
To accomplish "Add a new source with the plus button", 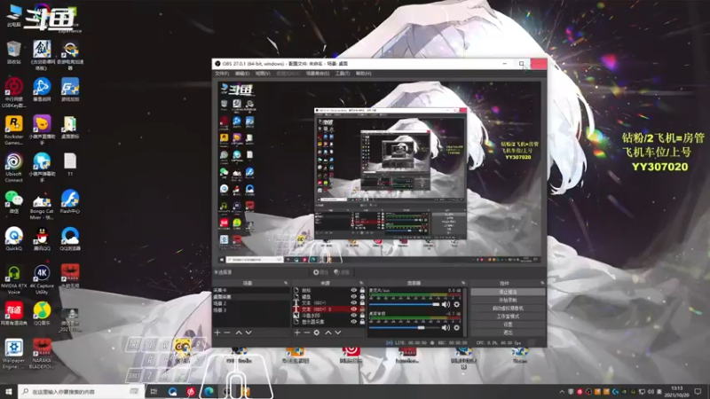I will click(297, 332).
